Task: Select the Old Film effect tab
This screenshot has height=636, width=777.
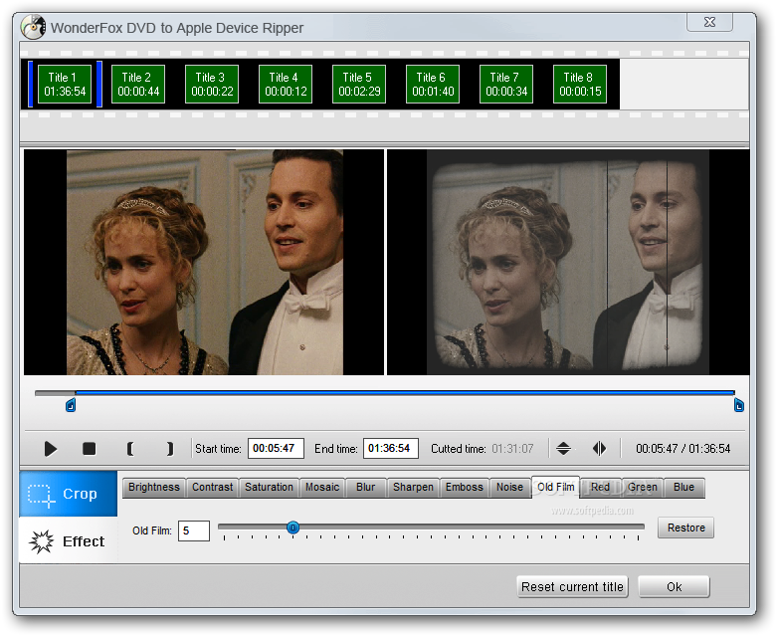Action: [x=555, y=488]
